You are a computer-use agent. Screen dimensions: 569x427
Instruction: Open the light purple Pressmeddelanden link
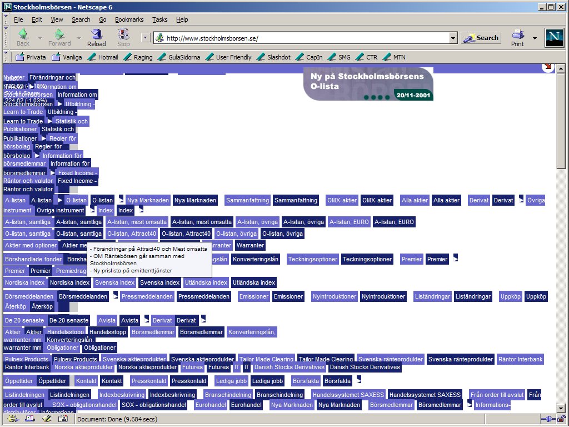[x=147, y=296]
